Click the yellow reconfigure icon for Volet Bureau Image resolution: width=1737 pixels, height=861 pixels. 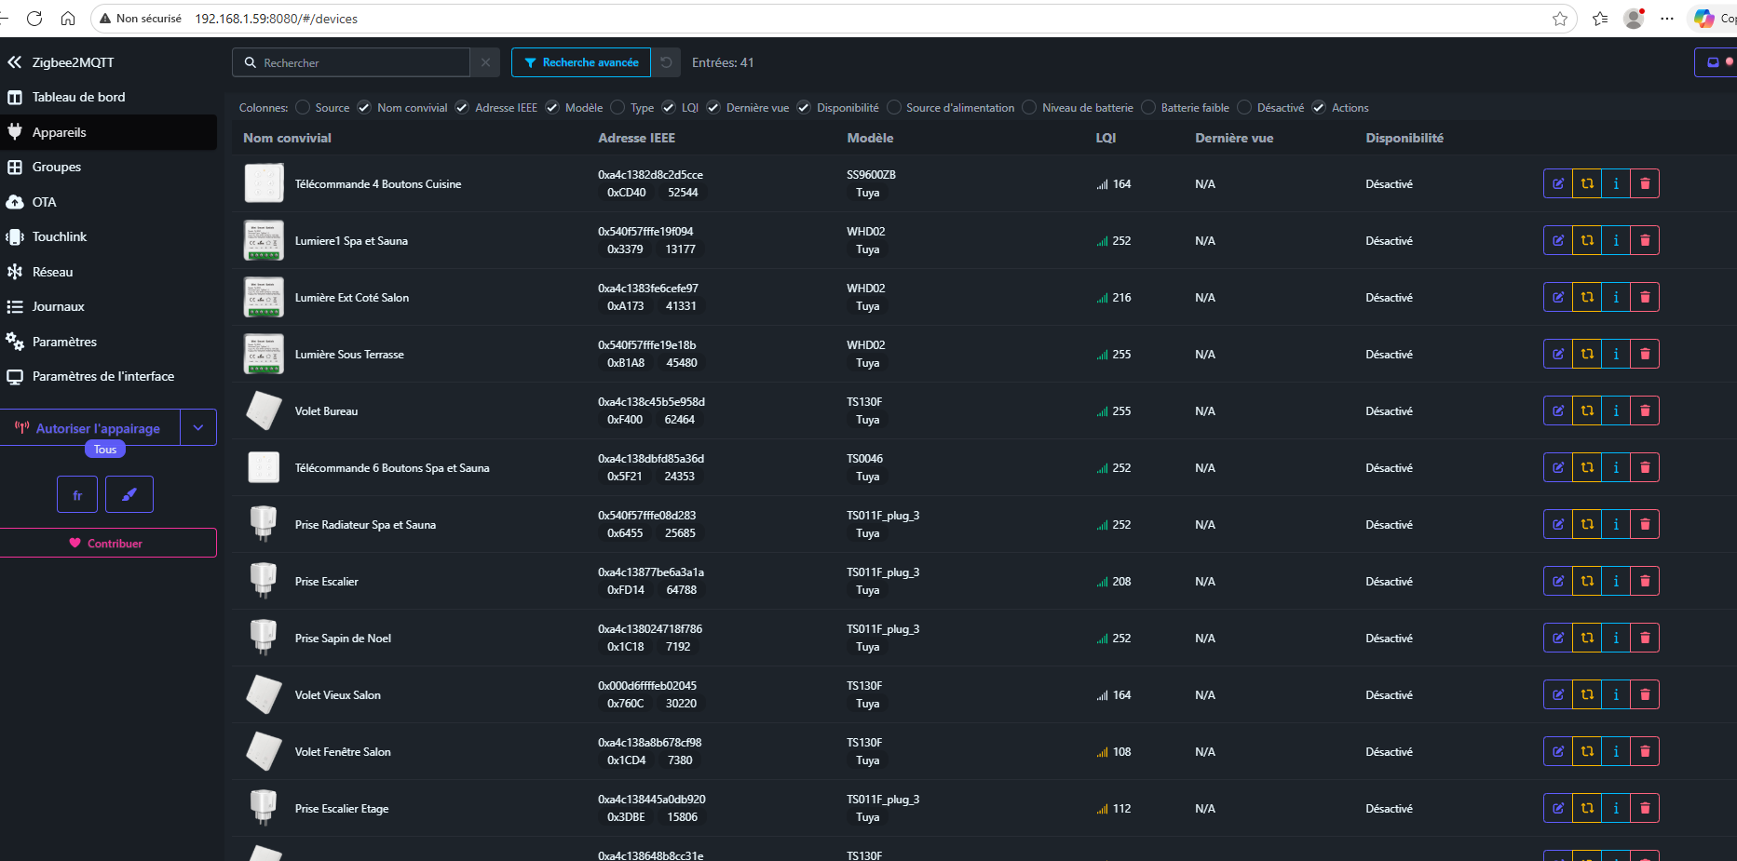tap(1587, 411)
